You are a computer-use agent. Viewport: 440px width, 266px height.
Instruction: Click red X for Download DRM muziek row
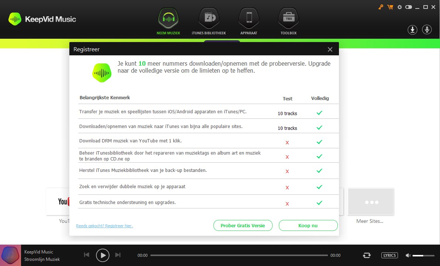tap(287, 142)
